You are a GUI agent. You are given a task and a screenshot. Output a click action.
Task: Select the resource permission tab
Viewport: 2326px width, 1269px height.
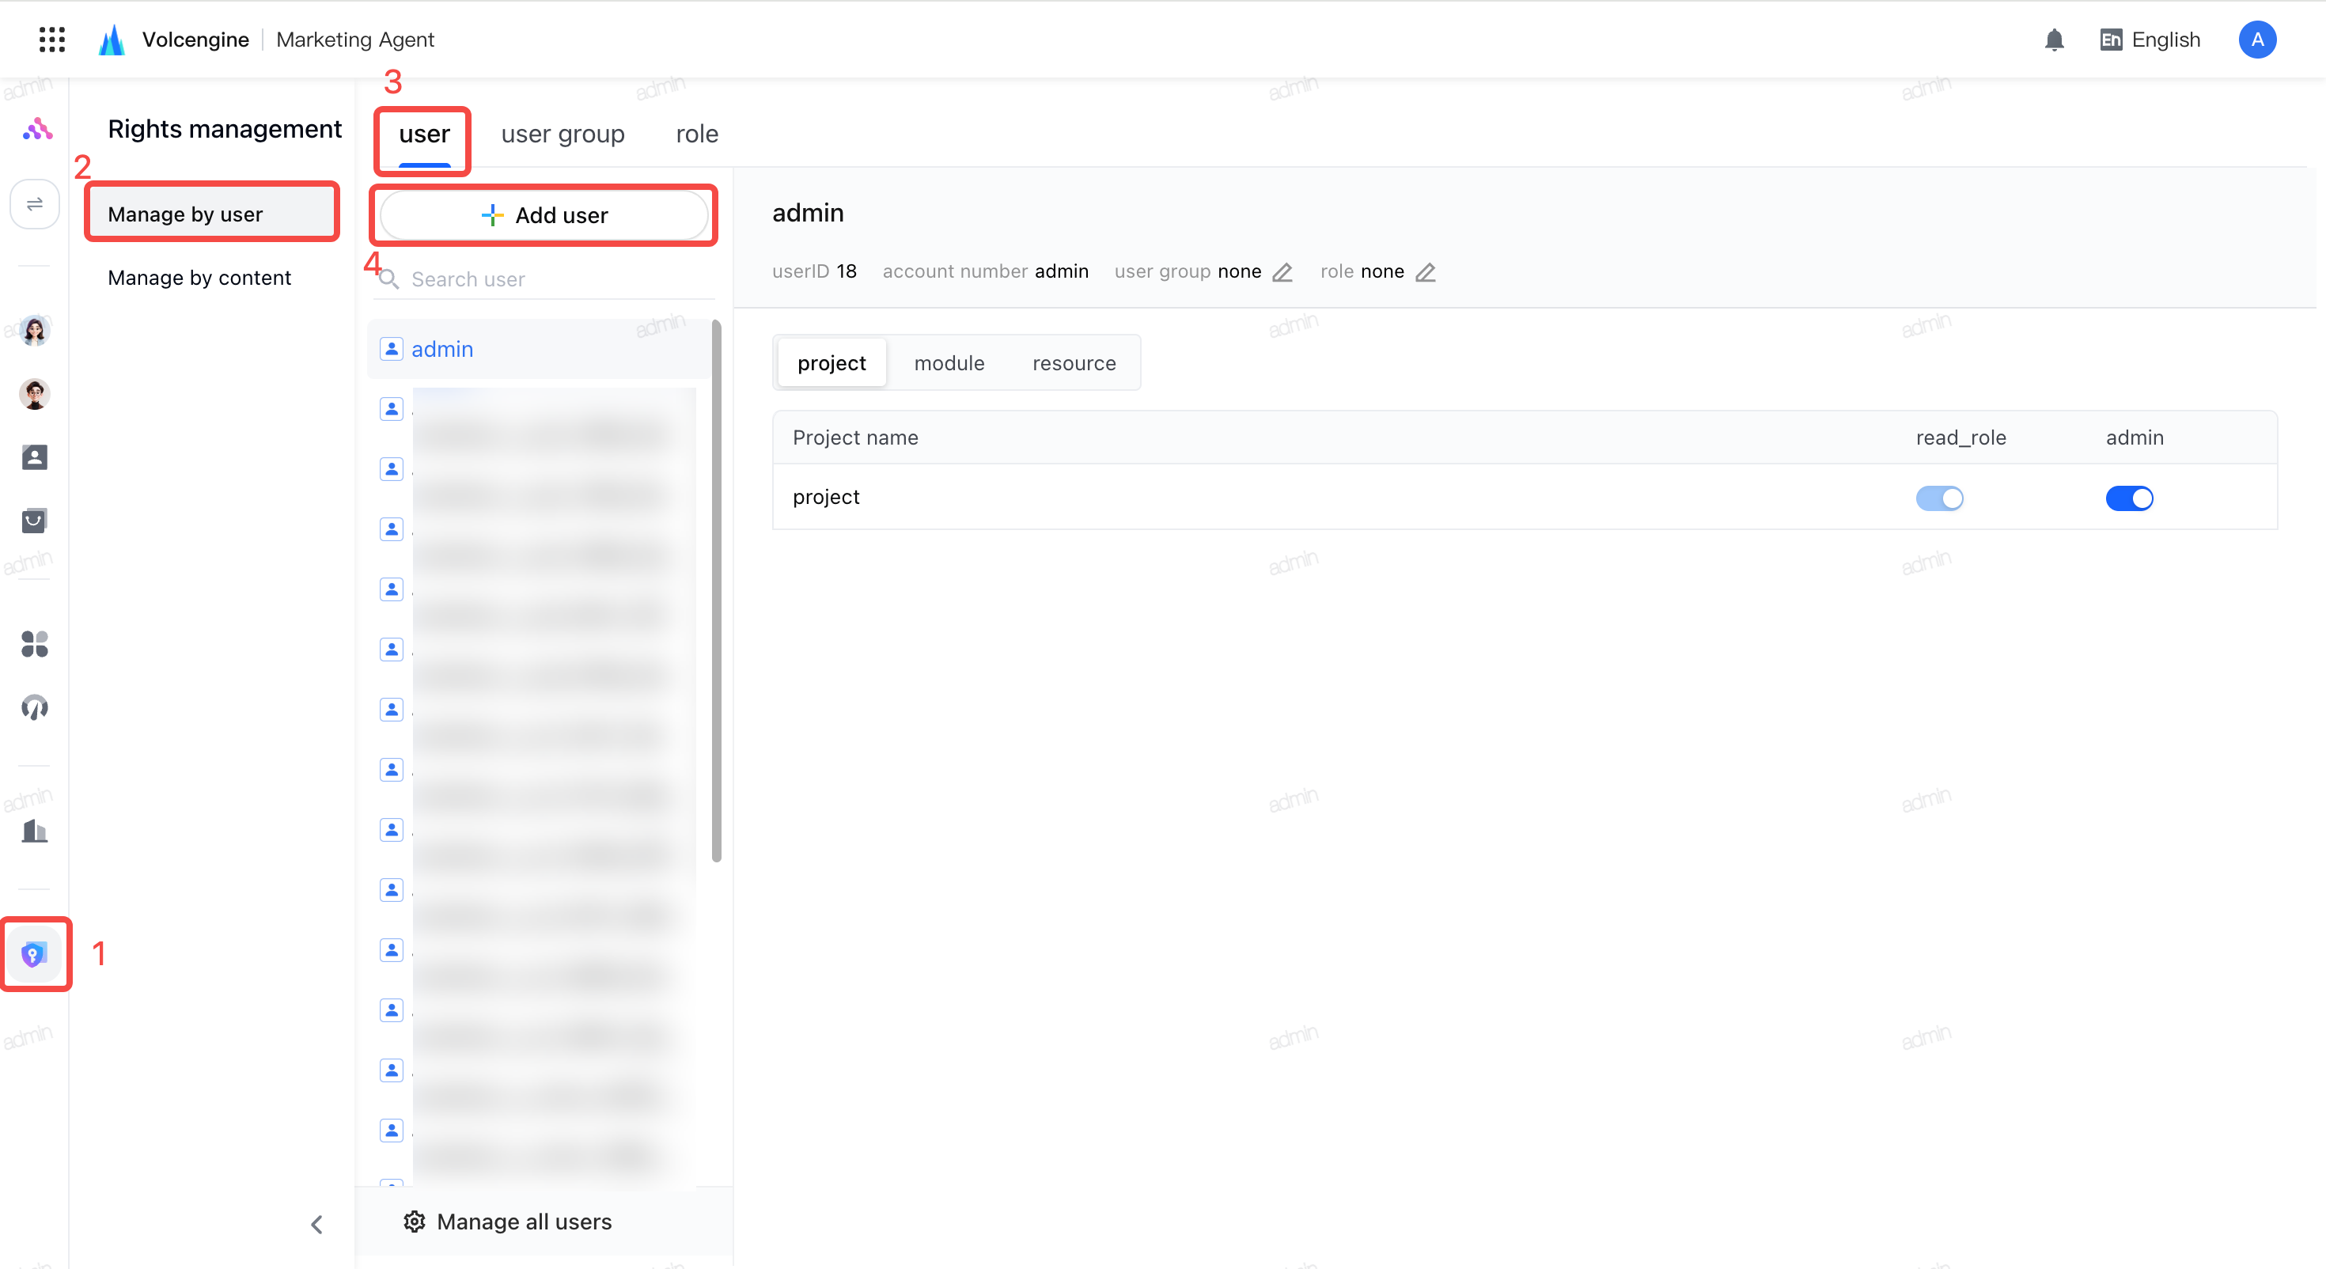point(1074,363)
